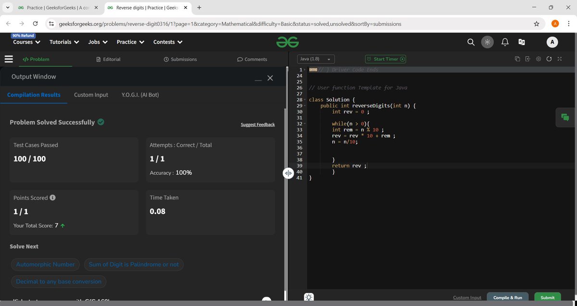Viewport: 577px width, 306px height.
Task: Open the Java (1.8) language selector
Action: tap(316, 59)
